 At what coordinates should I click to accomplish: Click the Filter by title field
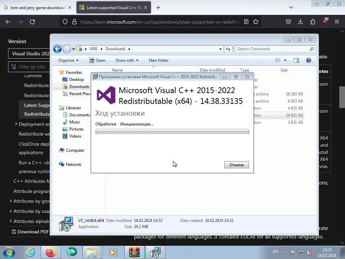pyautogui.click(x=29, y=67)
